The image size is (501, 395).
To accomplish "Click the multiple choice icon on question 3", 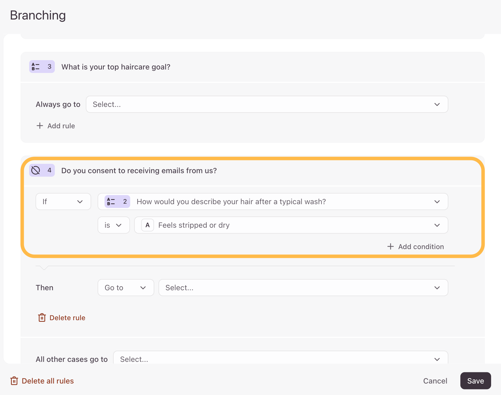I will (36, 67).
